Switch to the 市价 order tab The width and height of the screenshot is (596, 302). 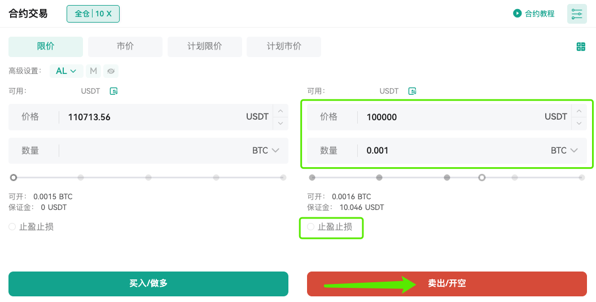125,47
